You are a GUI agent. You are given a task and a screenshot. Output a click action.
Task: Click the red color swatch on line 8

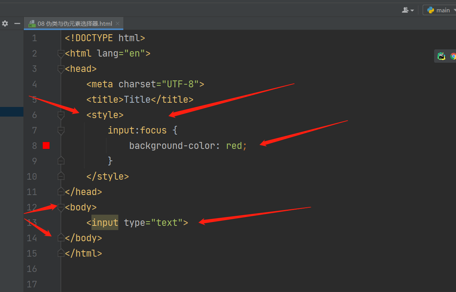[46, 145]
